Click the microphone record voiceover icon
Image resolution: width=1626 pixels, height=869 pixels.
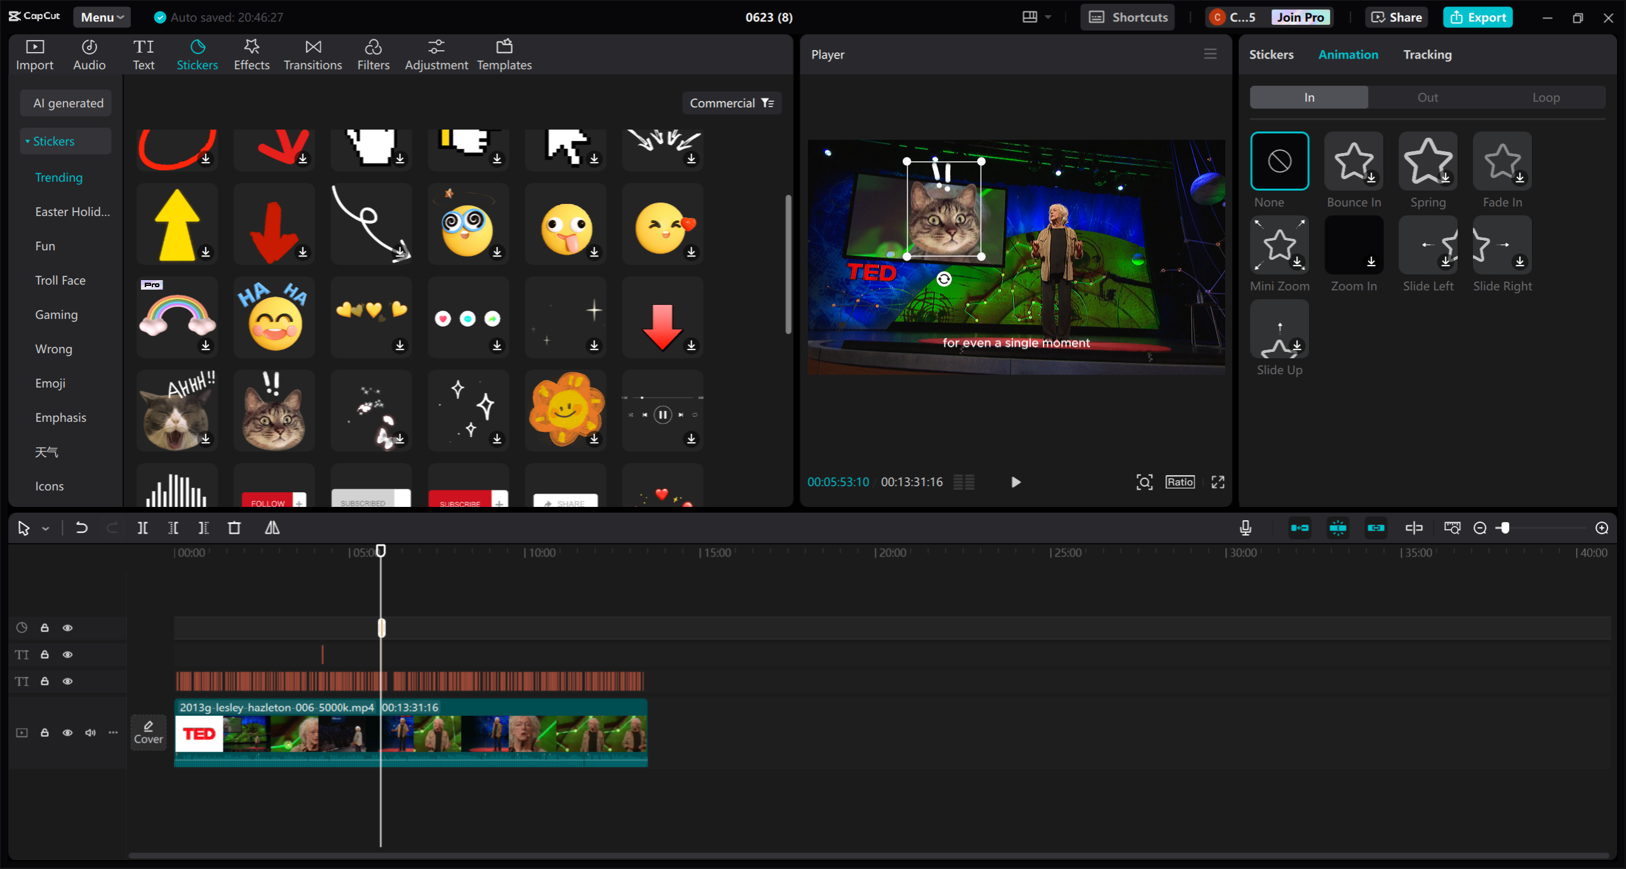coord(1245,528)
